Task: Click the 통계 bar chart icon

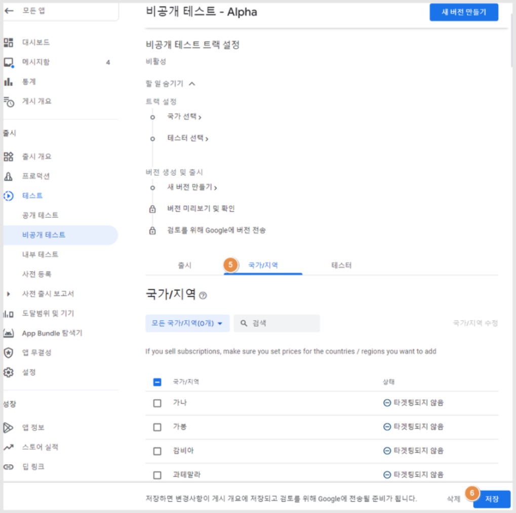Action: (9, 82)
